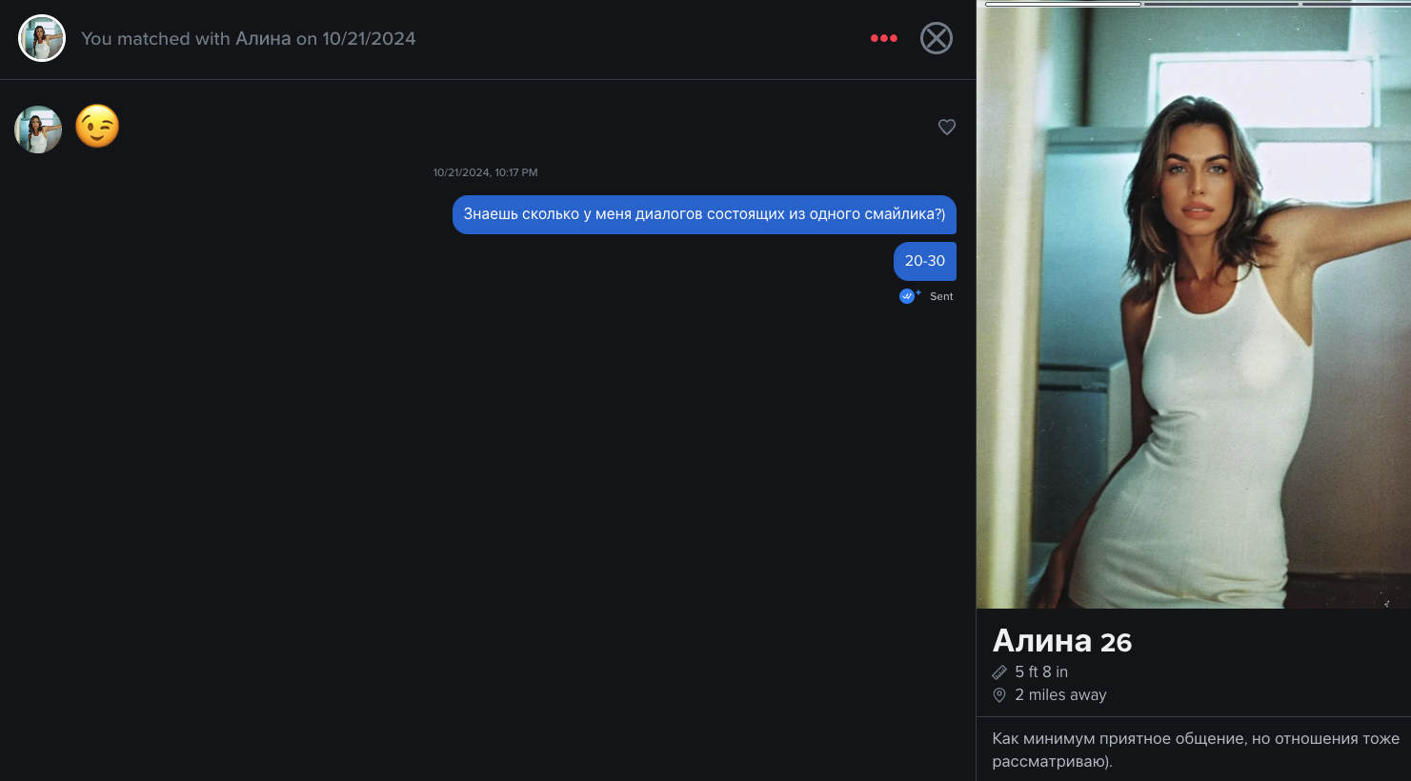Select the wink emoji message

(97, 127)
